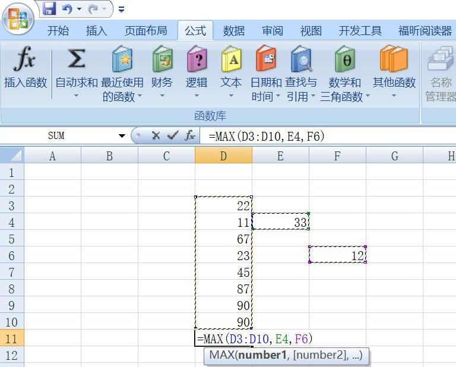The image size is (456, 367).
Task: Click cell D4 containing 11
Action: point(223,222)
